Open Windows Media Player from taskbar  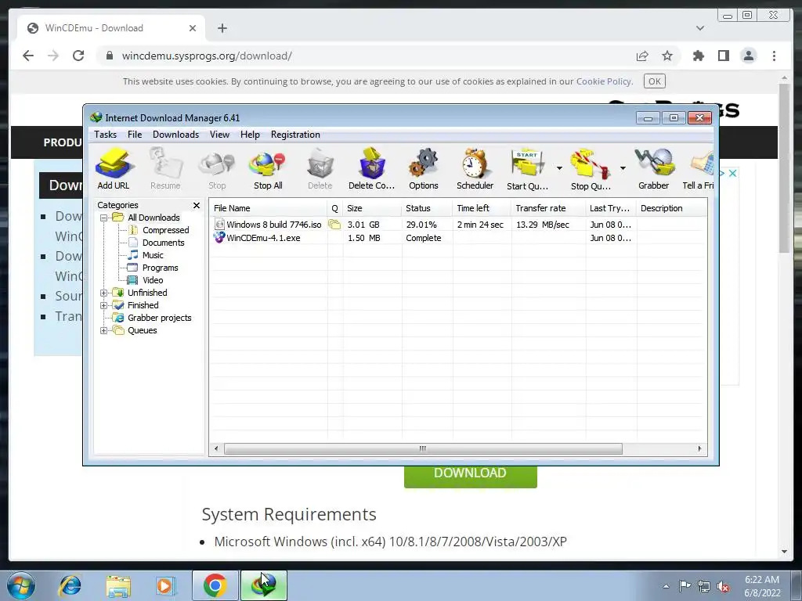click(166, 585)
